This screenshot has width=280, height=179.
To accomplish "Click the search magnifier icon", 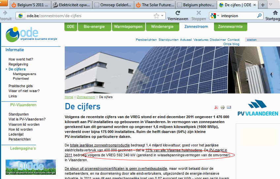I will click(260, 16).
